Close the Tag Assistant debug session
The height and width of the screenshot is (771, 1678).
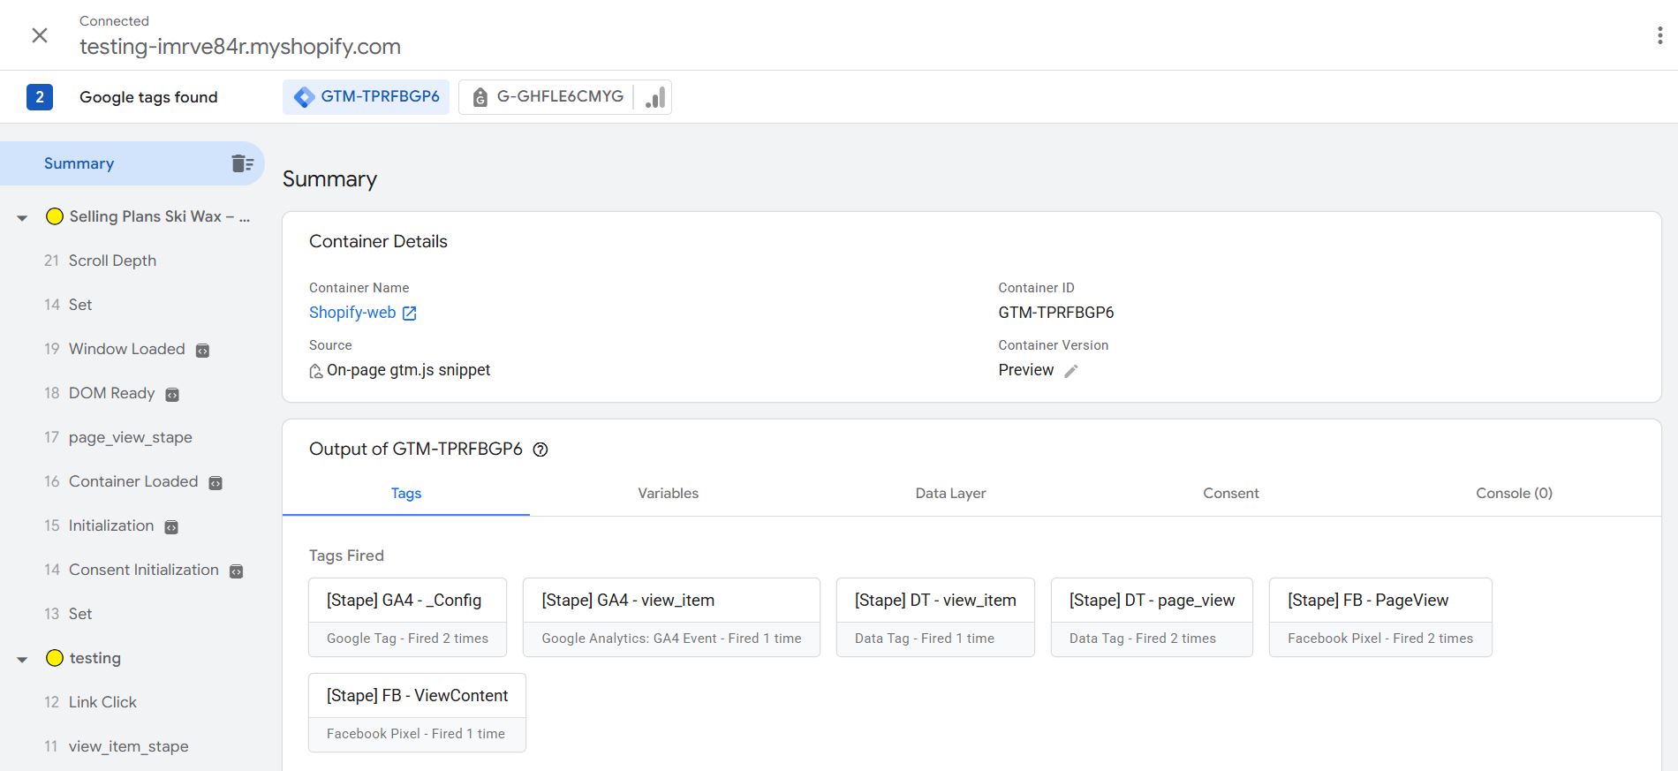40,35
